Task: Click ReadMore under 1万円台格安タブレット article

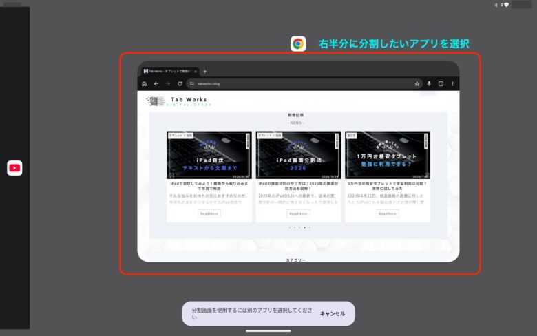Action: (x=388, y=213)
